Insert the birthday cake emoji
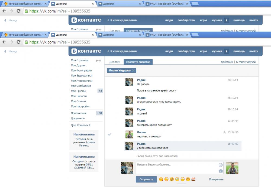The height and width of the screenshot is (189, 271). click(193, 179)
